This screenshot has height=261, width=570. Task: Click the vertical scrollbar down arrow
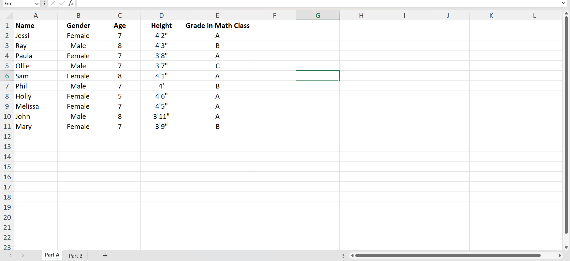(566, 247)
